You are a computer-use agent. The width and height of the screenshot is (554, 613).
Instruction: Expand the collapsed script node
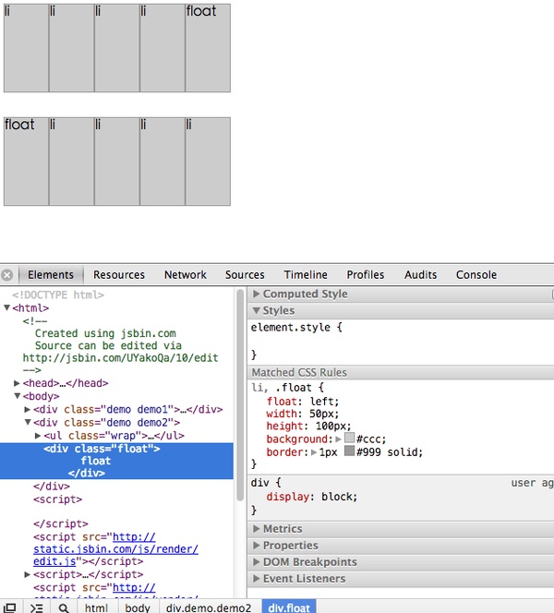[x=27, y=574]
